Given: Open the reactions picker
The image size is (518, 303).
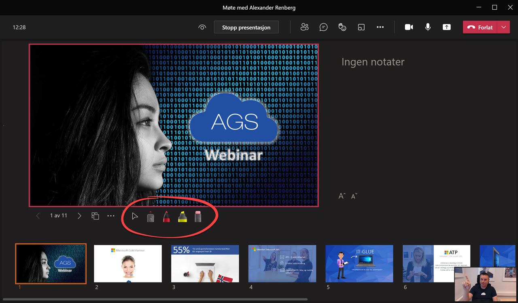Looking at the screenshot, I should 342,27.
